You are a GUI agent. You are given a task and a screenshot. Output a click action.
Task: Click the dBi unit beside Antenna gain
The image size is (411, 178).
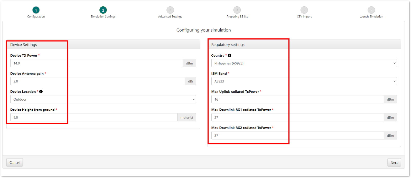tap(190, 81)
